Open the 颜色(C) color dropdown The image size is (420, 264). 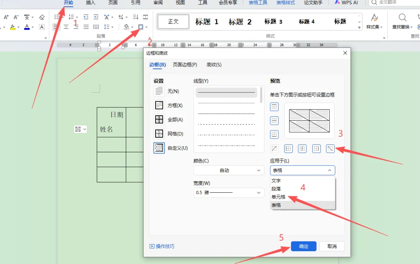click(x=229, y=171)
